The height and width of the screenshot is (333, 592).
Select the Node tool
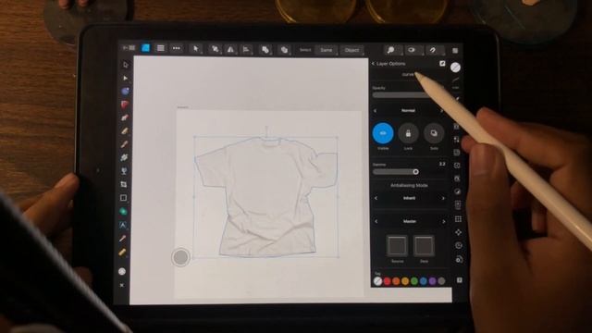click(x=126, y=78)
